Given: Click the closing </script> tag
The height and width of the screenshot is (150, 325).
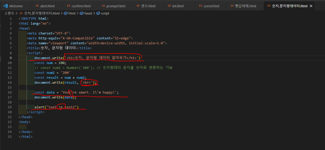Looking at the screenshot, I should (35, 112).
